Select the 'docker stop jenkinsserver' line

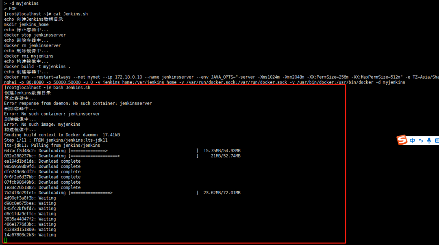click(35, 35)
